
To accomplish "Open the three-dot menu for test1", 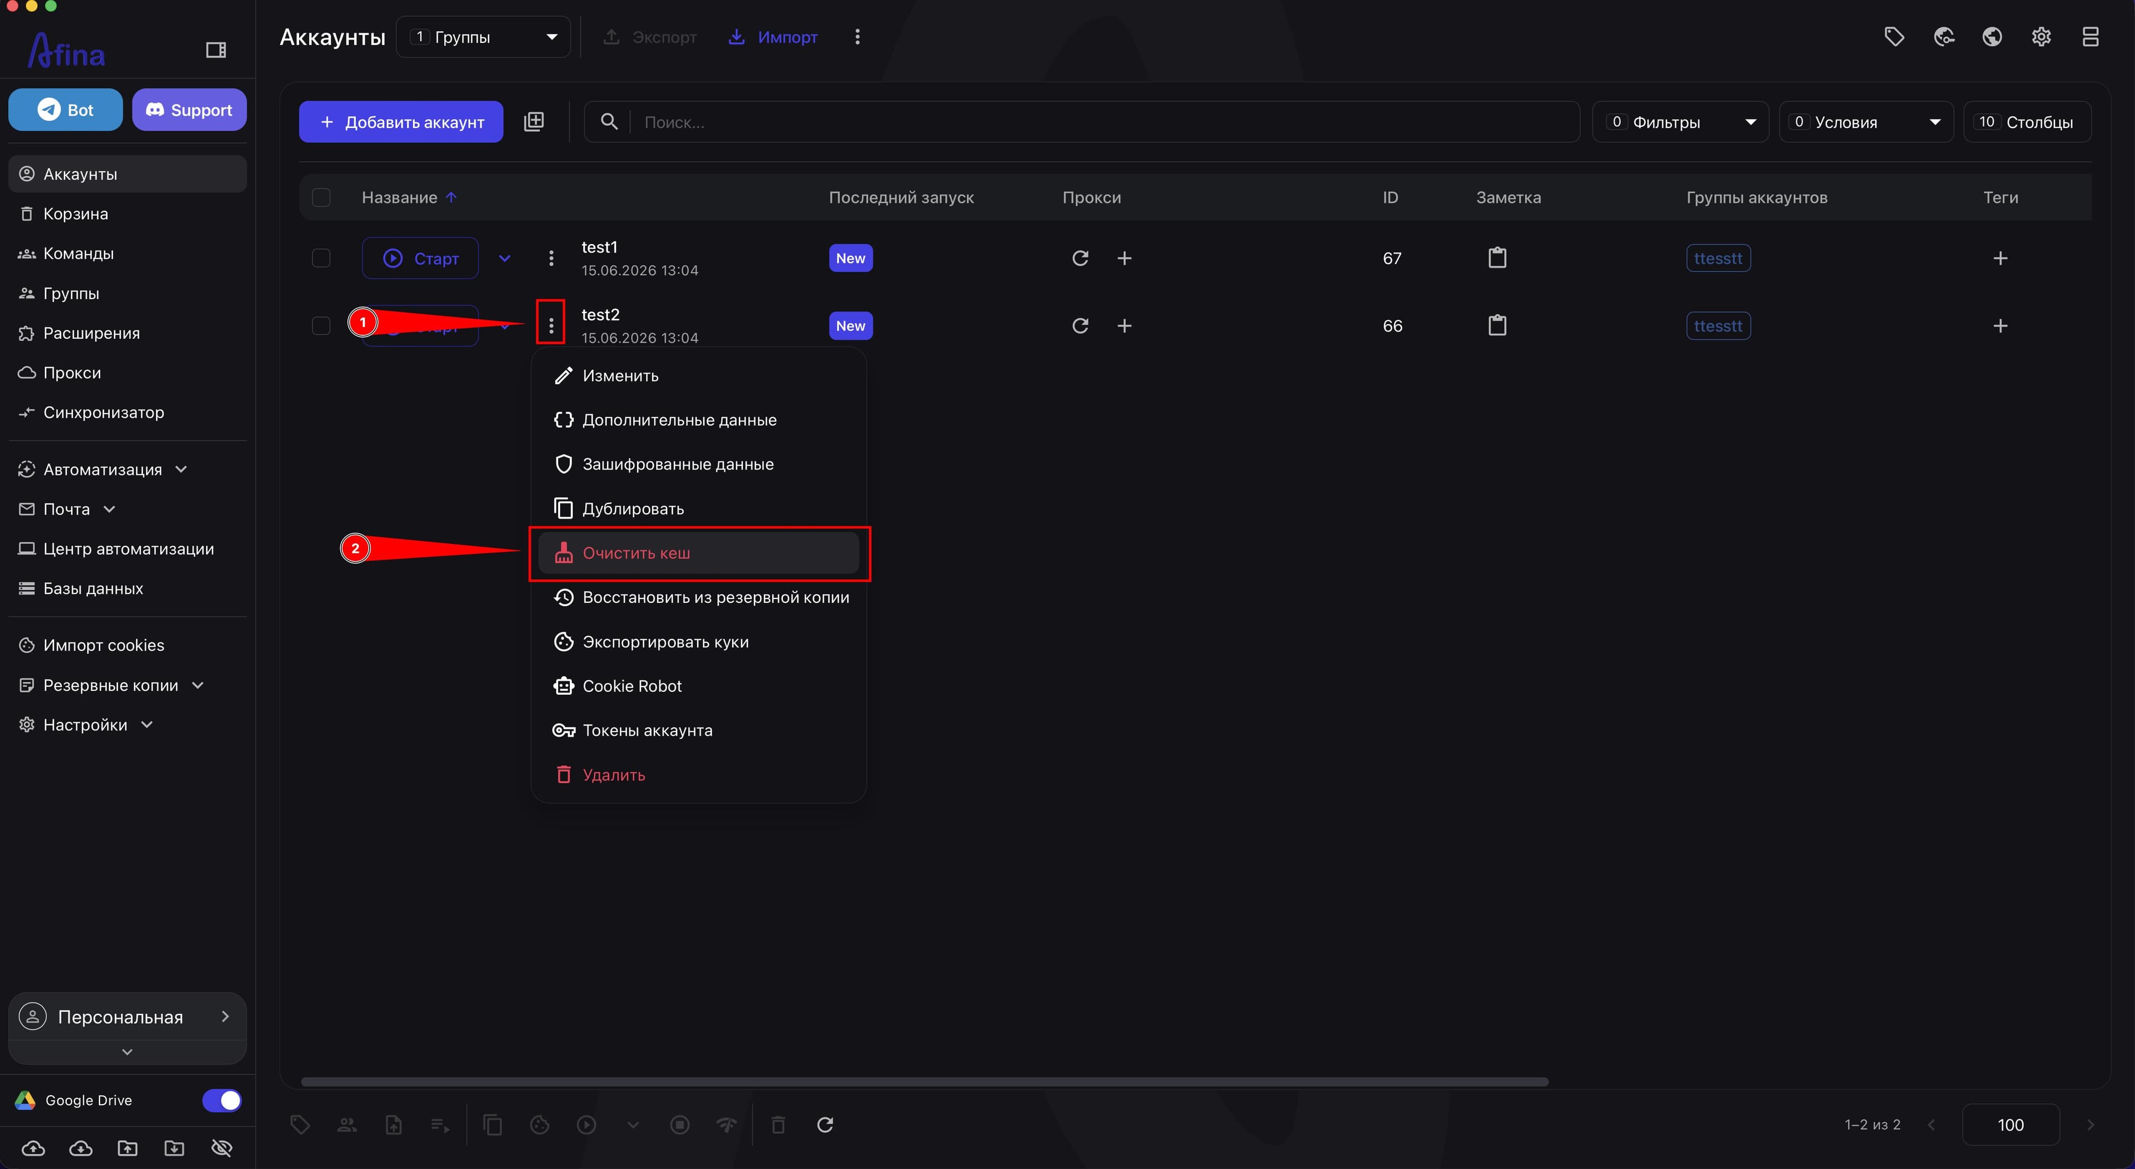I will (551, 258).
